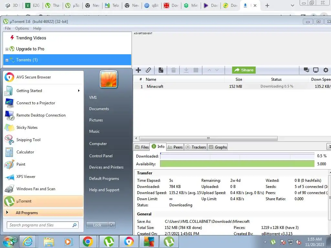
Task: Expand the Torrents (1) tree node
Action: (7, 60)
